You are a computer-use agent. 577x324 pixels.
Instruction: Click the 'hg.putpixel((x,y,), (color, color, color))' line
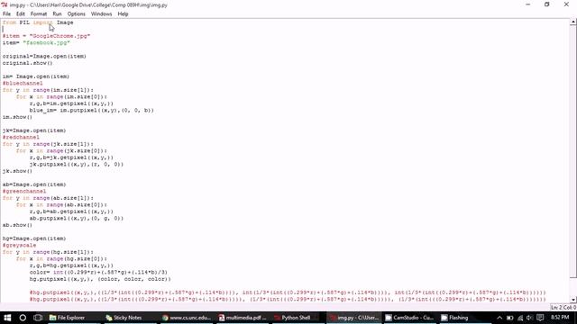click(x=100, y=279)
